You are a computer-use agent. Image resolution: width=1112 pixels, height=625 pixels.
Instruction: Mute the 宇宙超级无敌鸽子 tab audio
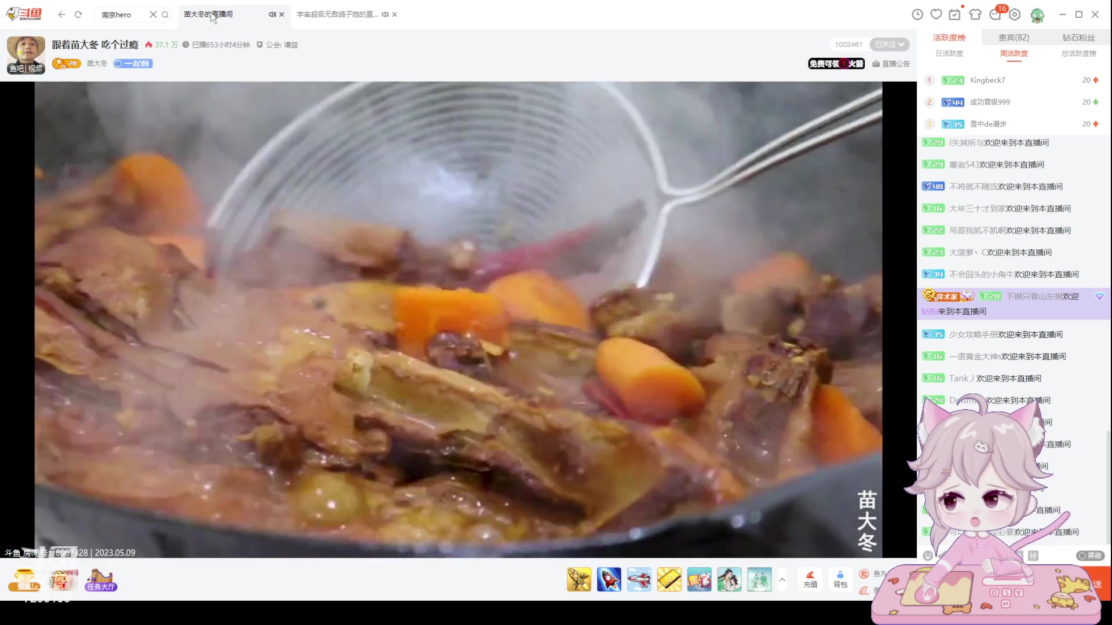385,14
